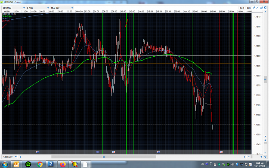Screen dimensions: 269x168
Task: Click the price scale zoom-in plus
Action: pos(265,140)
